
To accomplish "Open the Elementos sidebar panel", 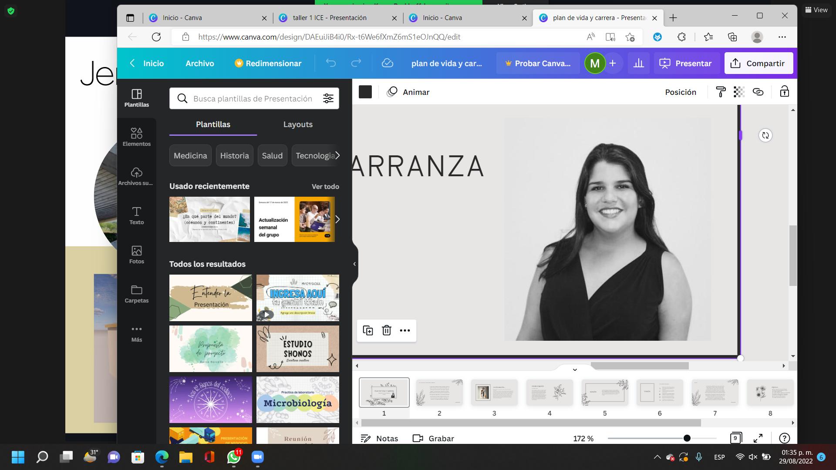I will tap(136, 136).
